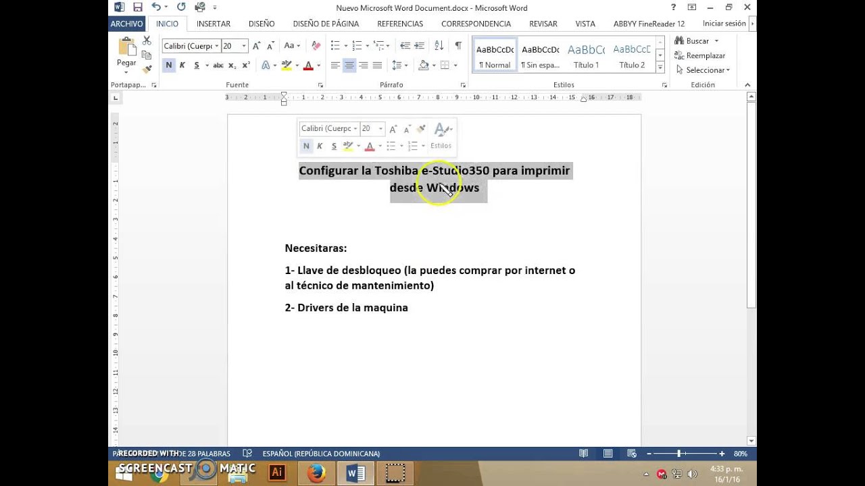
Task: Click the Pegar clipboard icon
Action: pos(126,47)
